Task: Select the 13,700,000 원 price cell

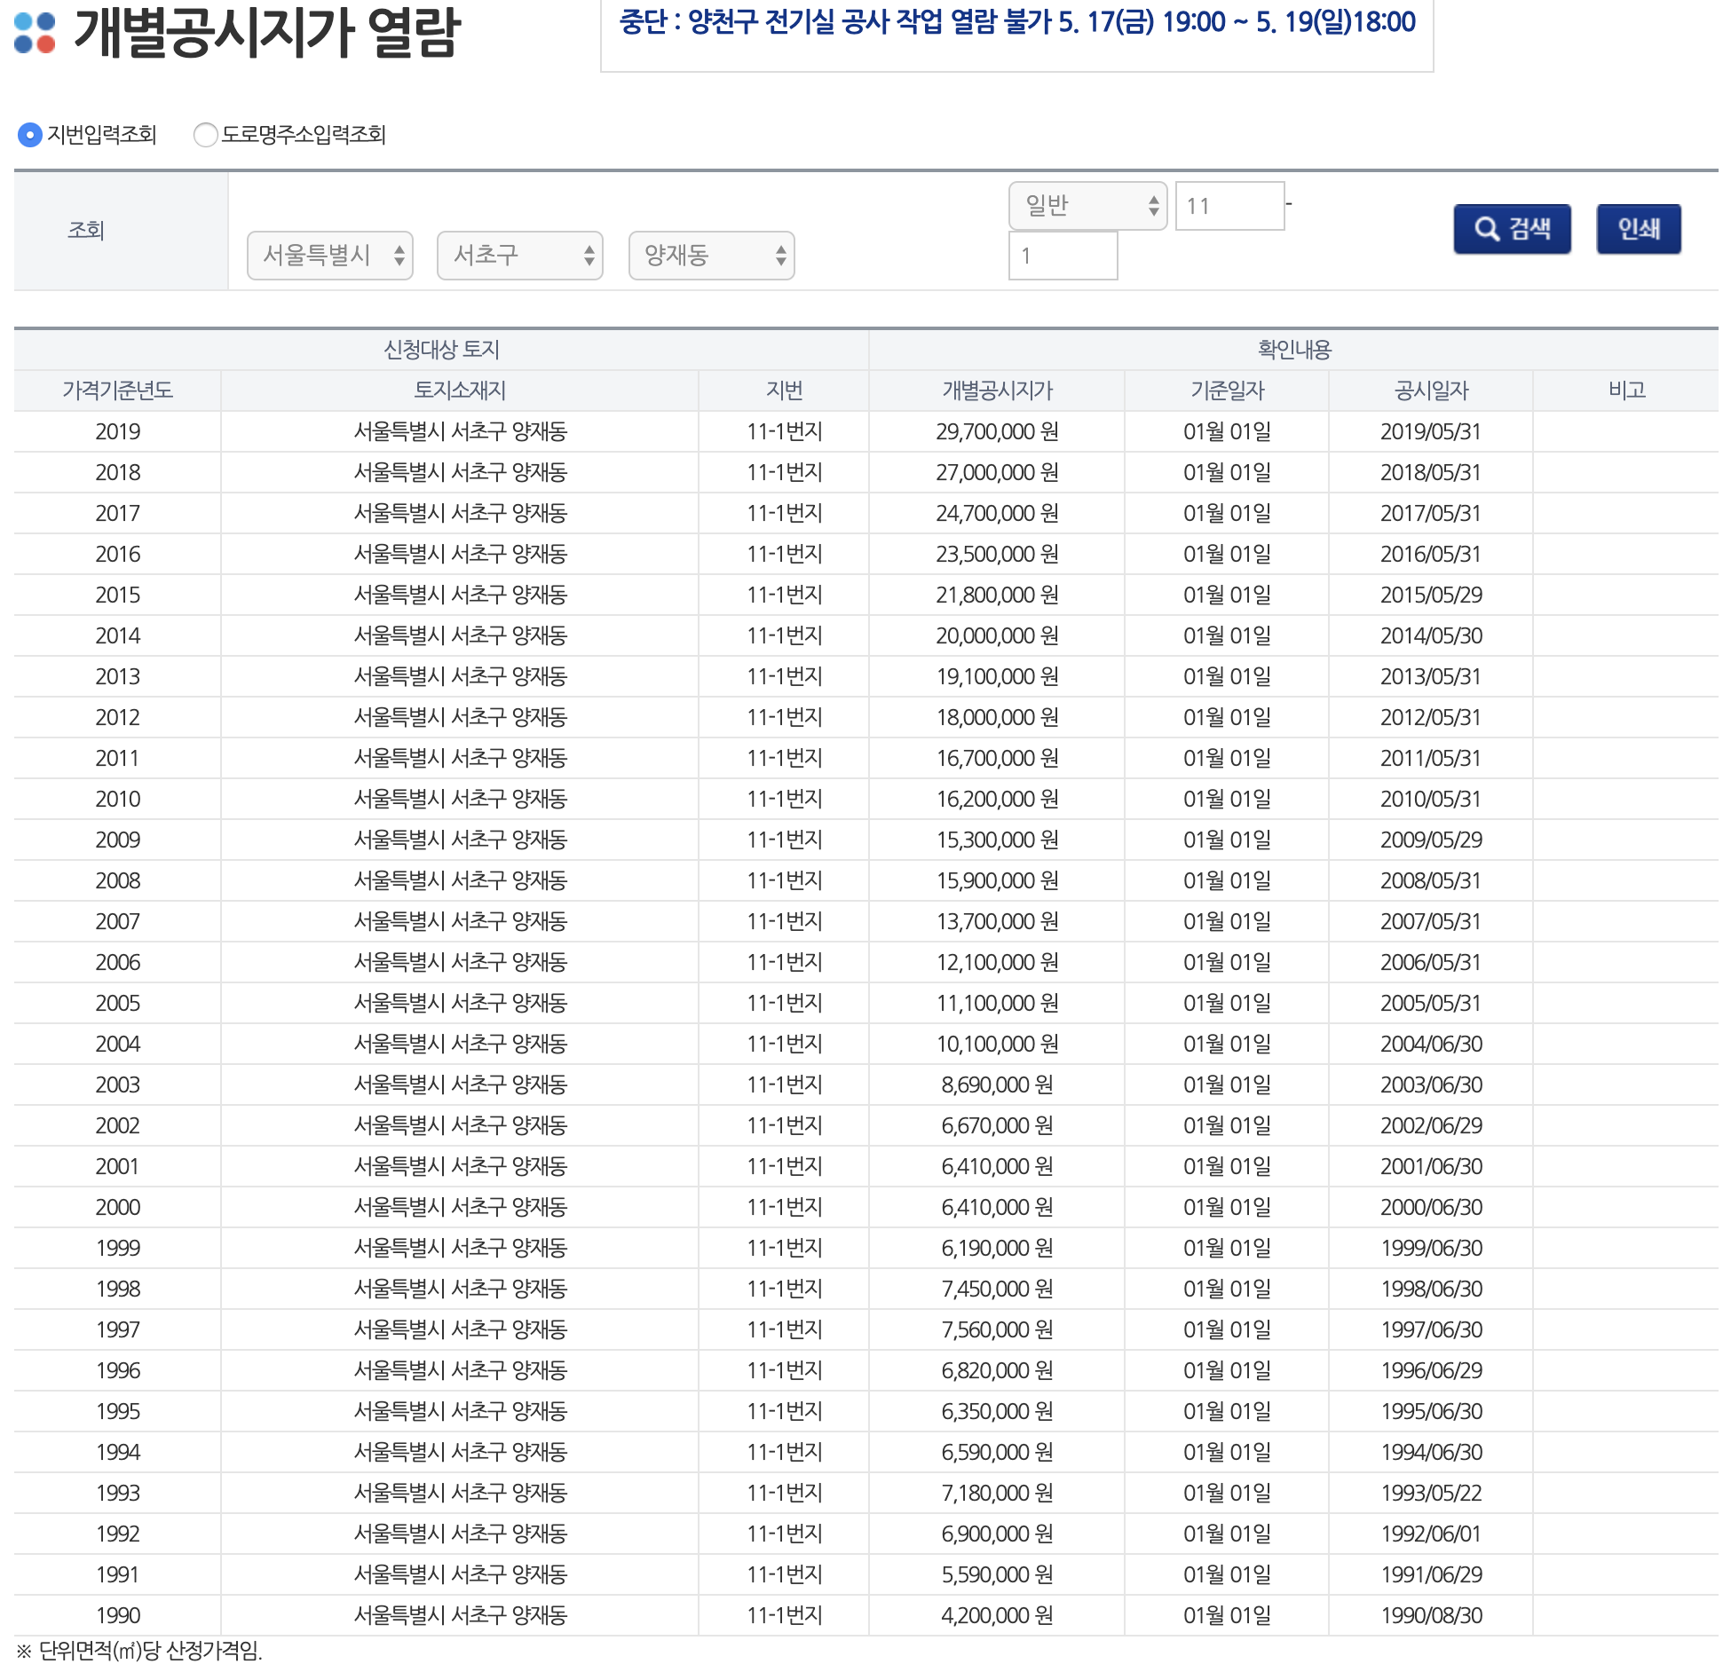Action: pos(997,921)
